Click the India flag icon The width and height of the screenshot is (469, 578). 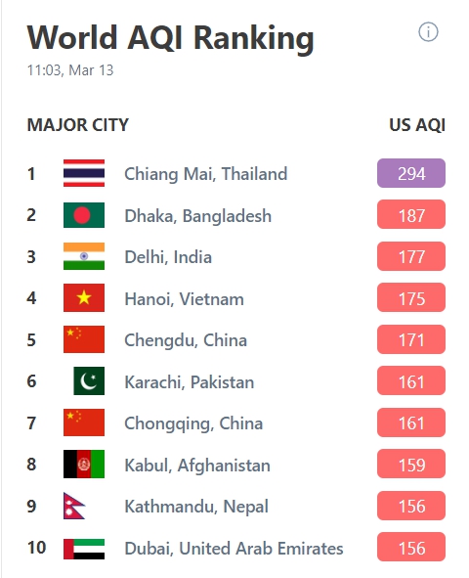click(84, 256)
